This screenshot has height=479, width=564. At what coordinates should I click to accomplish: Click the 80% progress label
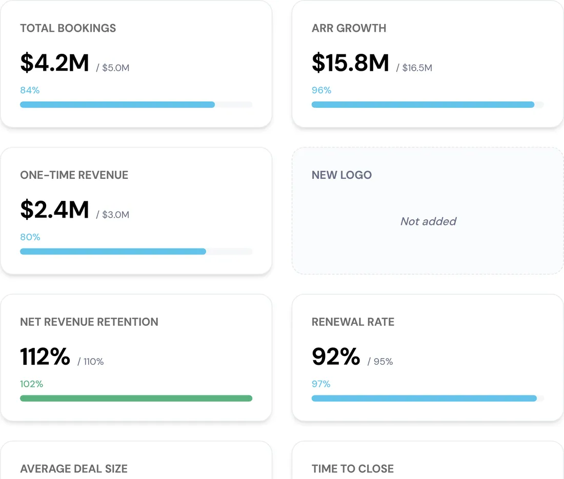tap(30, 237)
